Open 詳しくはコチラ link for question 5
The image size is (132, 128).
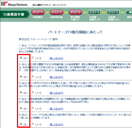click(57, 125)
